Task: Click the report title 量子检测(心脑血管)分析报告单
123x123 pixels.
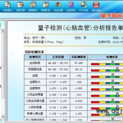Action: [x=81, y=28]
